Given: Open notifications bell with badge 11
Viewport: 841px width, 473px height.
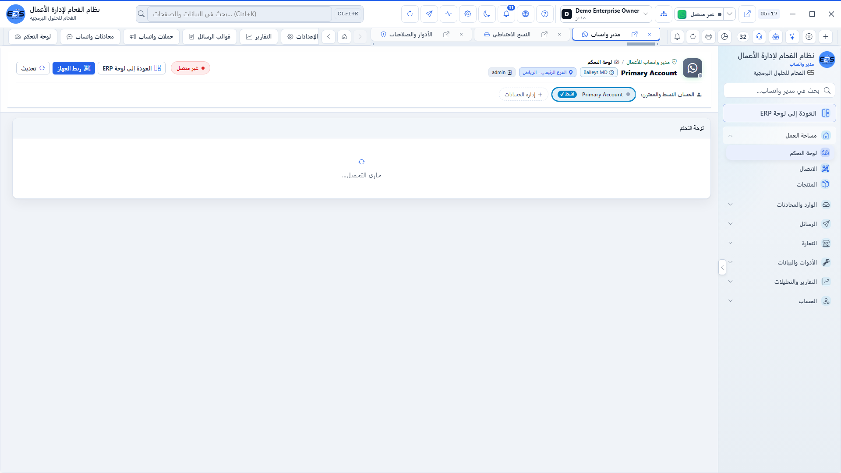Looking at the screenshot, I should [x=506, y=14].
